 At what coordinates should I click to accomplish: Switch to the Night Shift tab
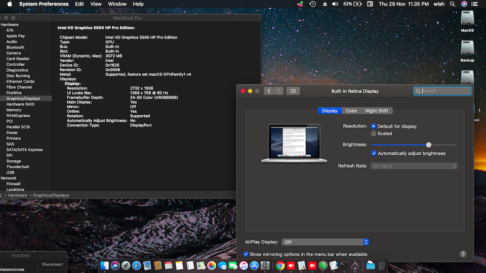pyautogui.click(x=377, y=111)
